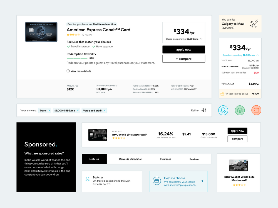Click the airplane icon in the flight card
This screenshot has width=278, height=208.
(254, 24)
